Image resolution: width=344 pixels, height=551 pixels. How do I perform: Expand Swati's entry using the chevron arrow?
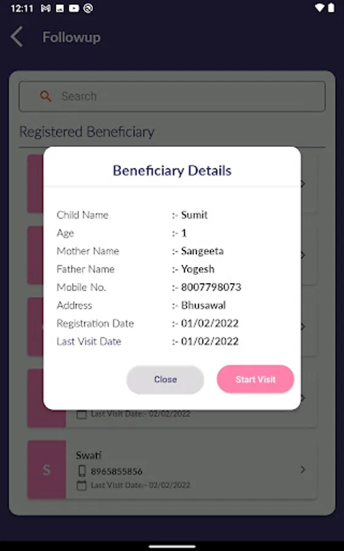coord(303,470)
